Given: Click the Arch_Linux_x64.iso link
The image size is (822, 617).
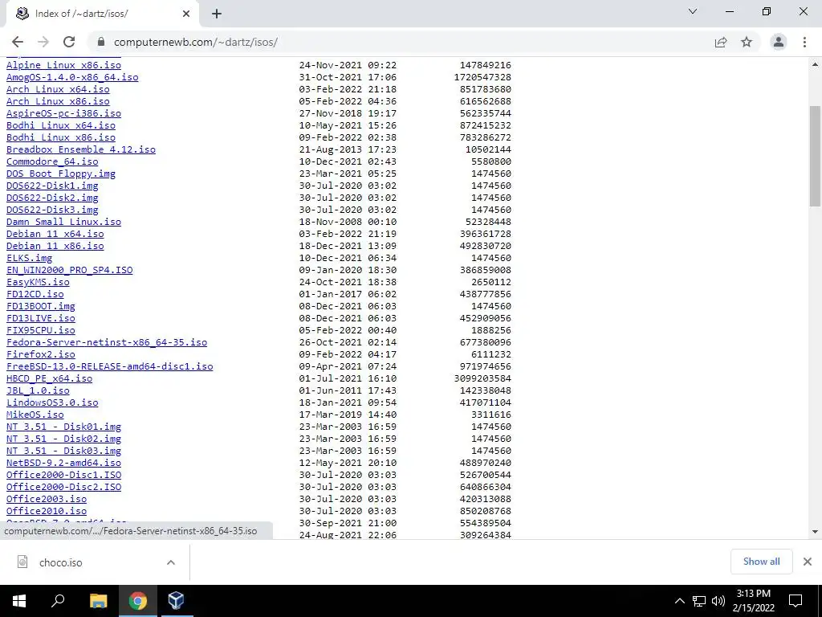Looking at the screenshot, I should coord(58,89).
